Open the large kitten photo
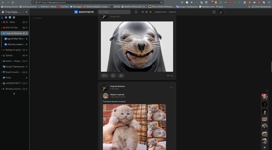Screen dimensions: 272x150 click(x=125, y=127)
